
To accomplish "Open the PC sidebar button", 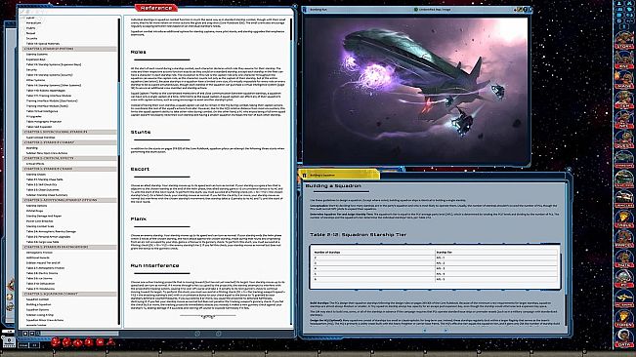I will (x=624, y=278).
